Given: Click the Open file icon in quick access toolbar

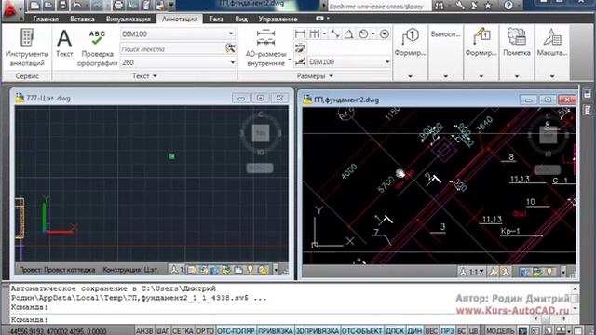Looking at the screenshot, I should pyautogui.click(x=48, y=5).
